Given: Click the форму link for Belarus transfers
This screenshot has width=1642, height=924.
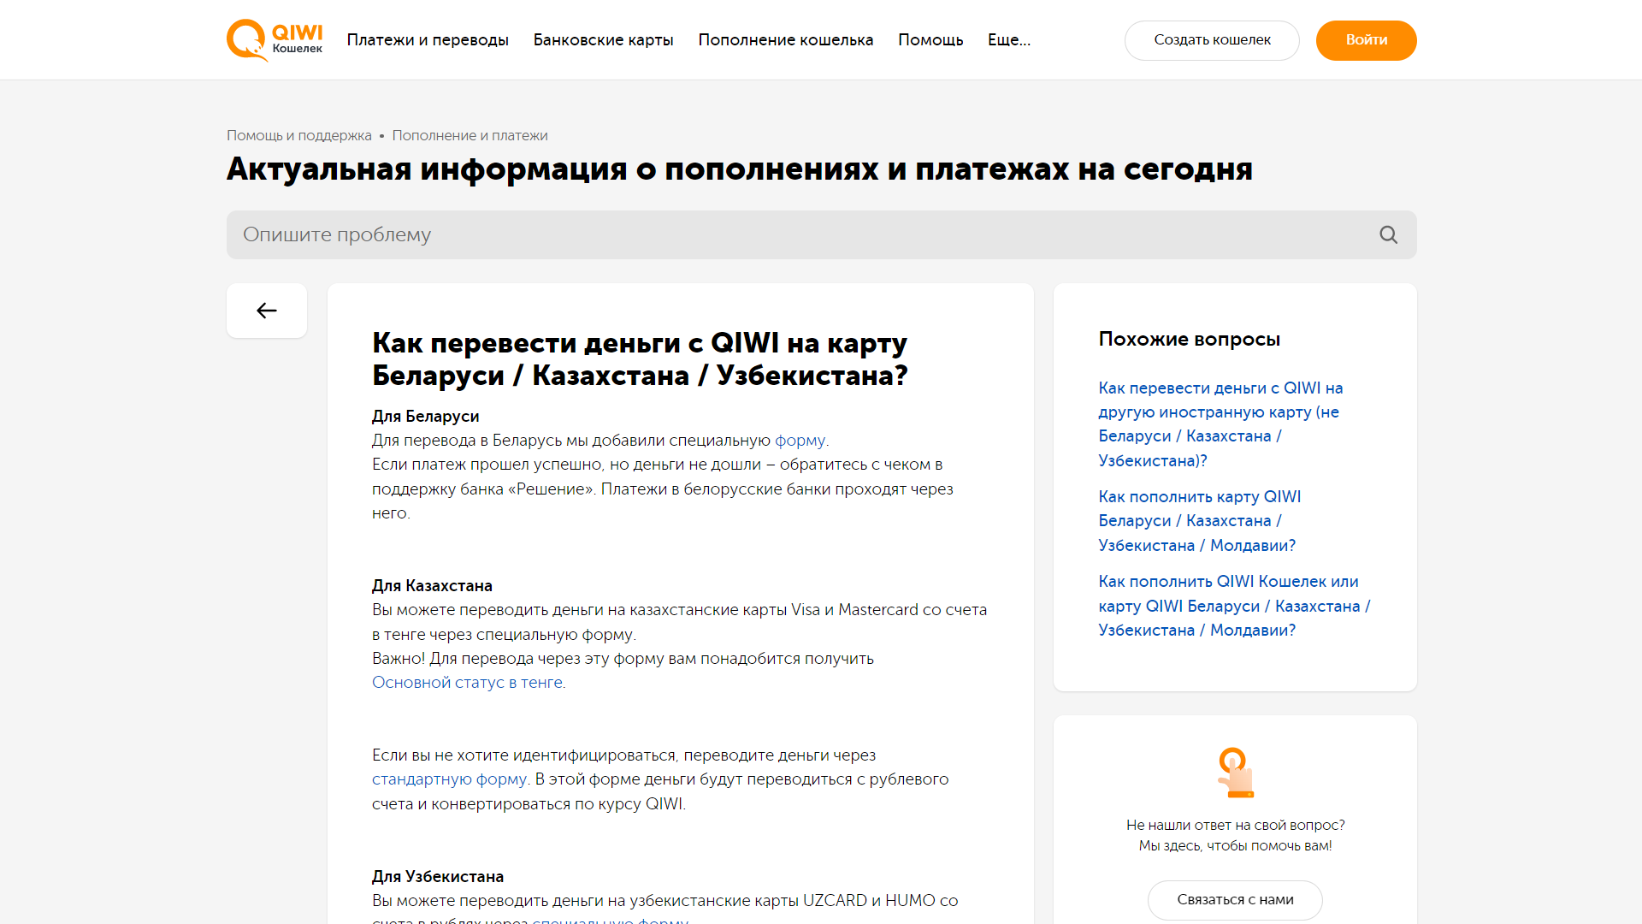Looking at the screenshot, I should pyautogui.click(x=800, y=440).
